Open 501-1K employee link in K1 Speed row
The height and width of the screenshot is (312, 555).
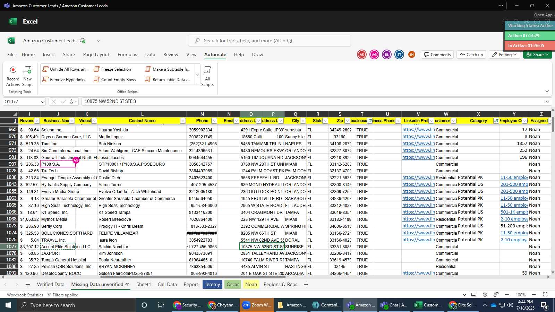coord(514,212)
